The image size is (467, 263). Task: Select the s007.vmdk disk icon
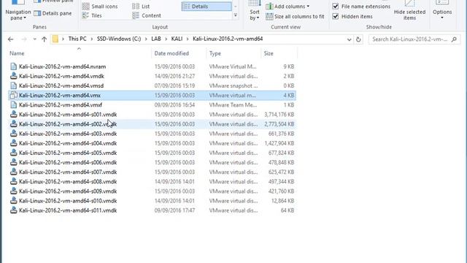13,172
